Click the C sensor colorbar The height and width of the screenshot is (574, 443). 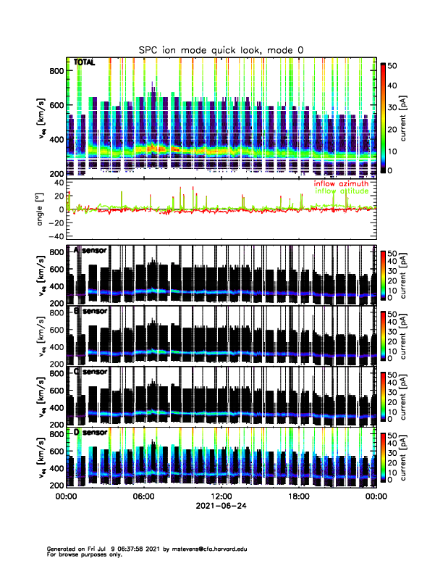click(383, 395)
